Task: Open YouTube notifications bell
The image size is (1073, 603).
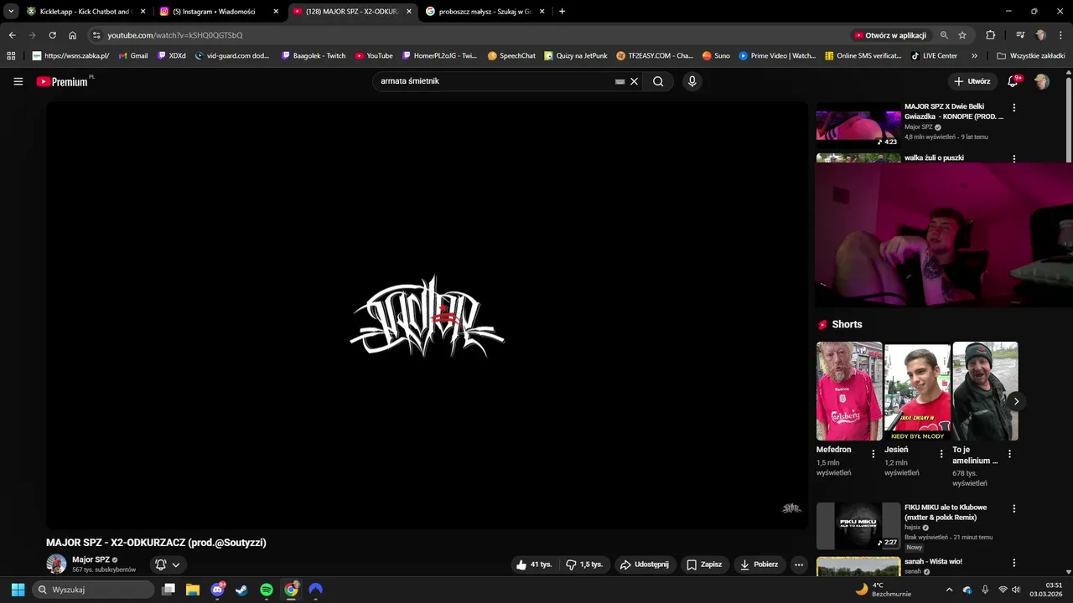Action: click(x=1013, y=81)
